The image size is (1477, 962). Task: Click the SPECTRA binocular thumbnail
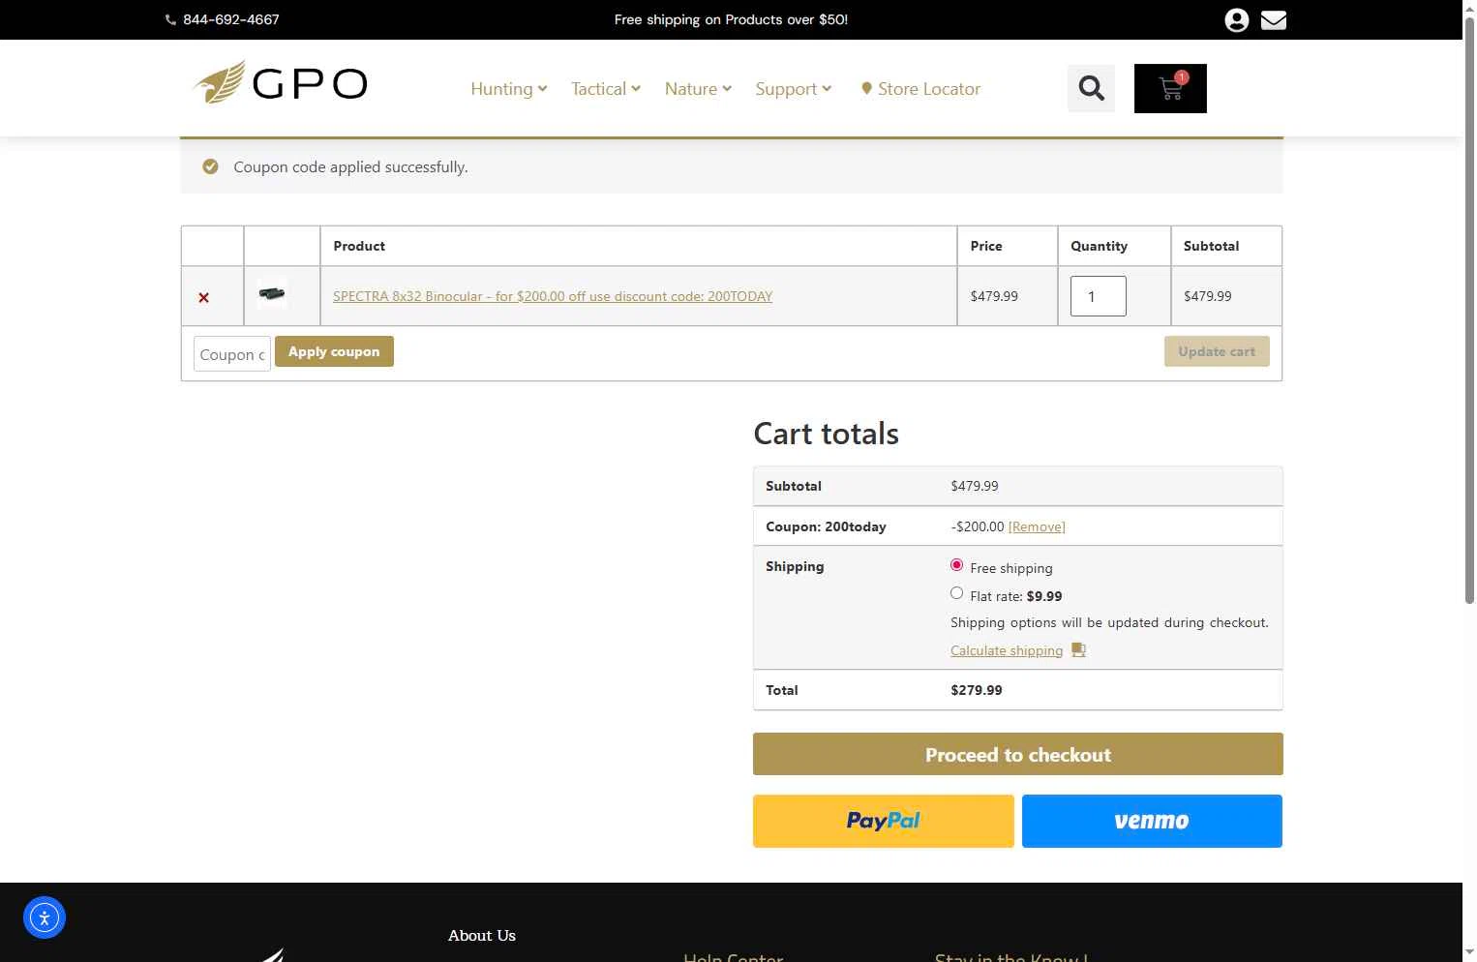(x=272, y=293)
